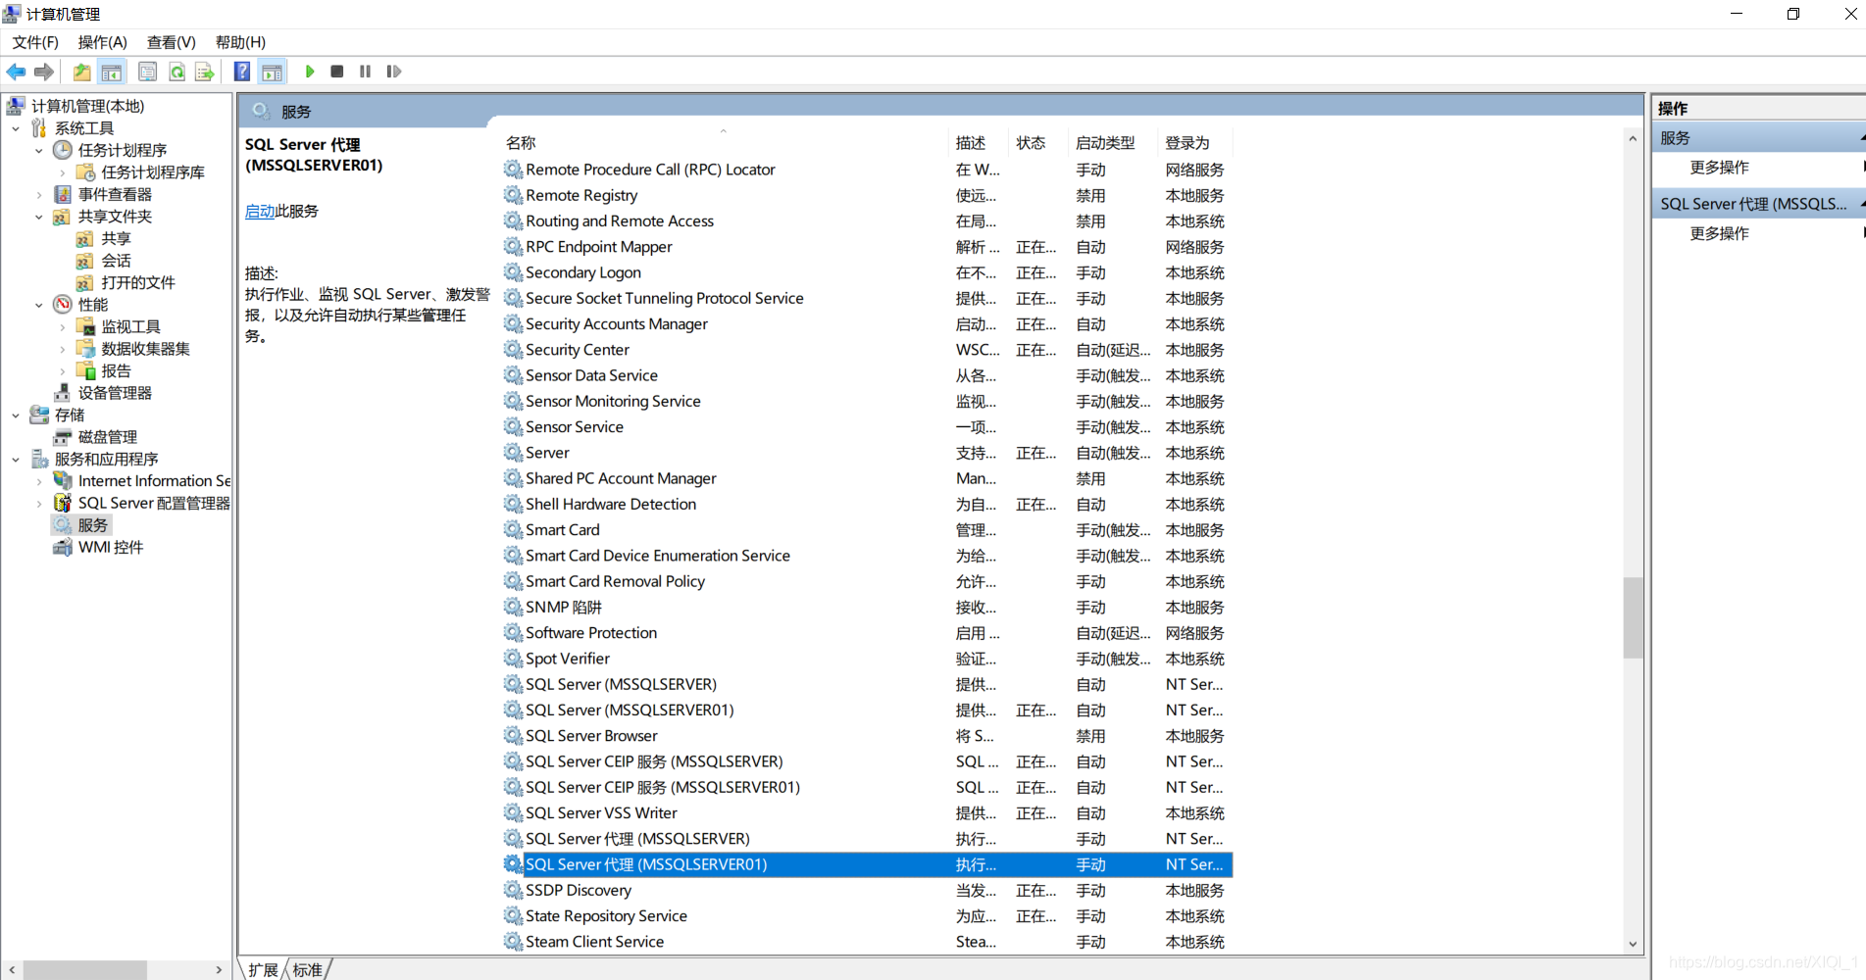Click the 事件查看器 icon in the tree

pos(63,194)
